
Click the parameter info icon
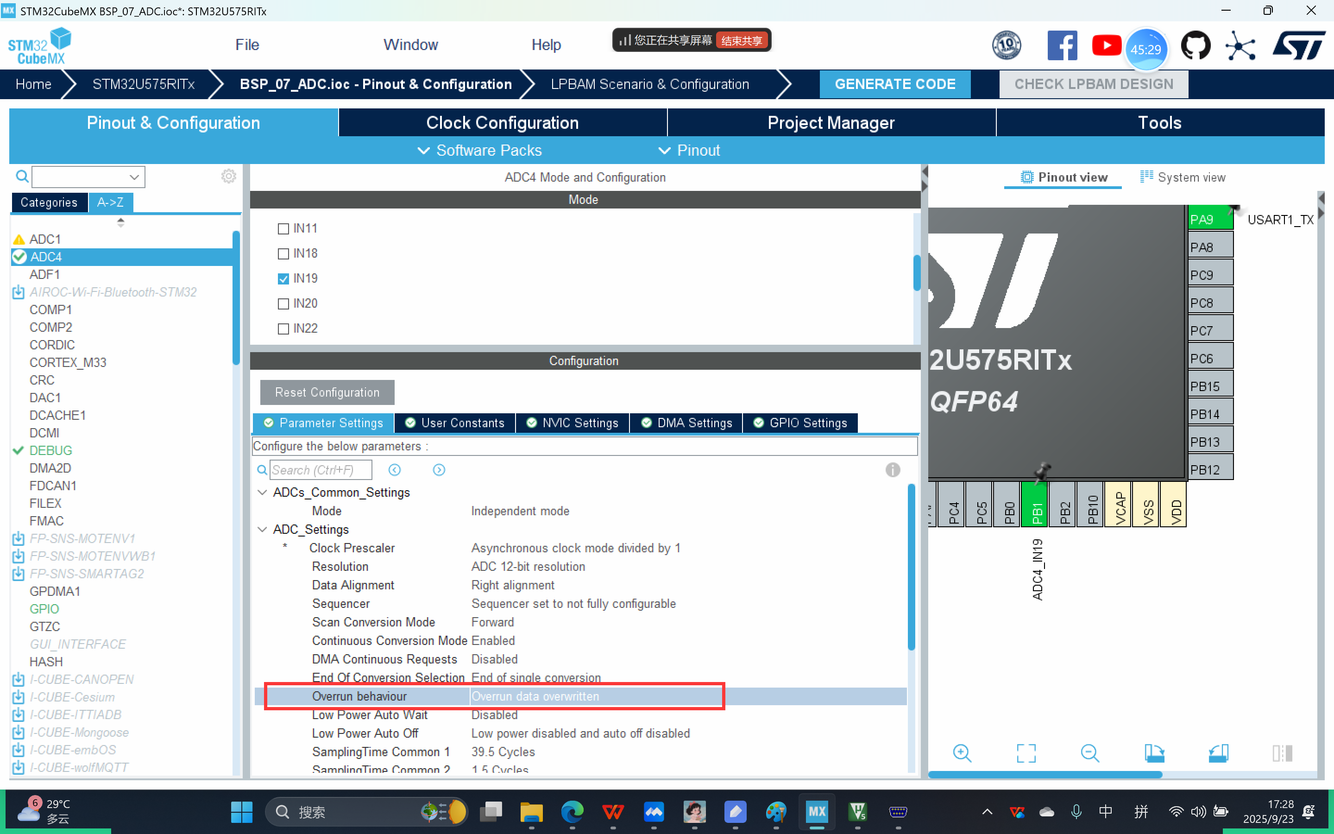point(893,469)
